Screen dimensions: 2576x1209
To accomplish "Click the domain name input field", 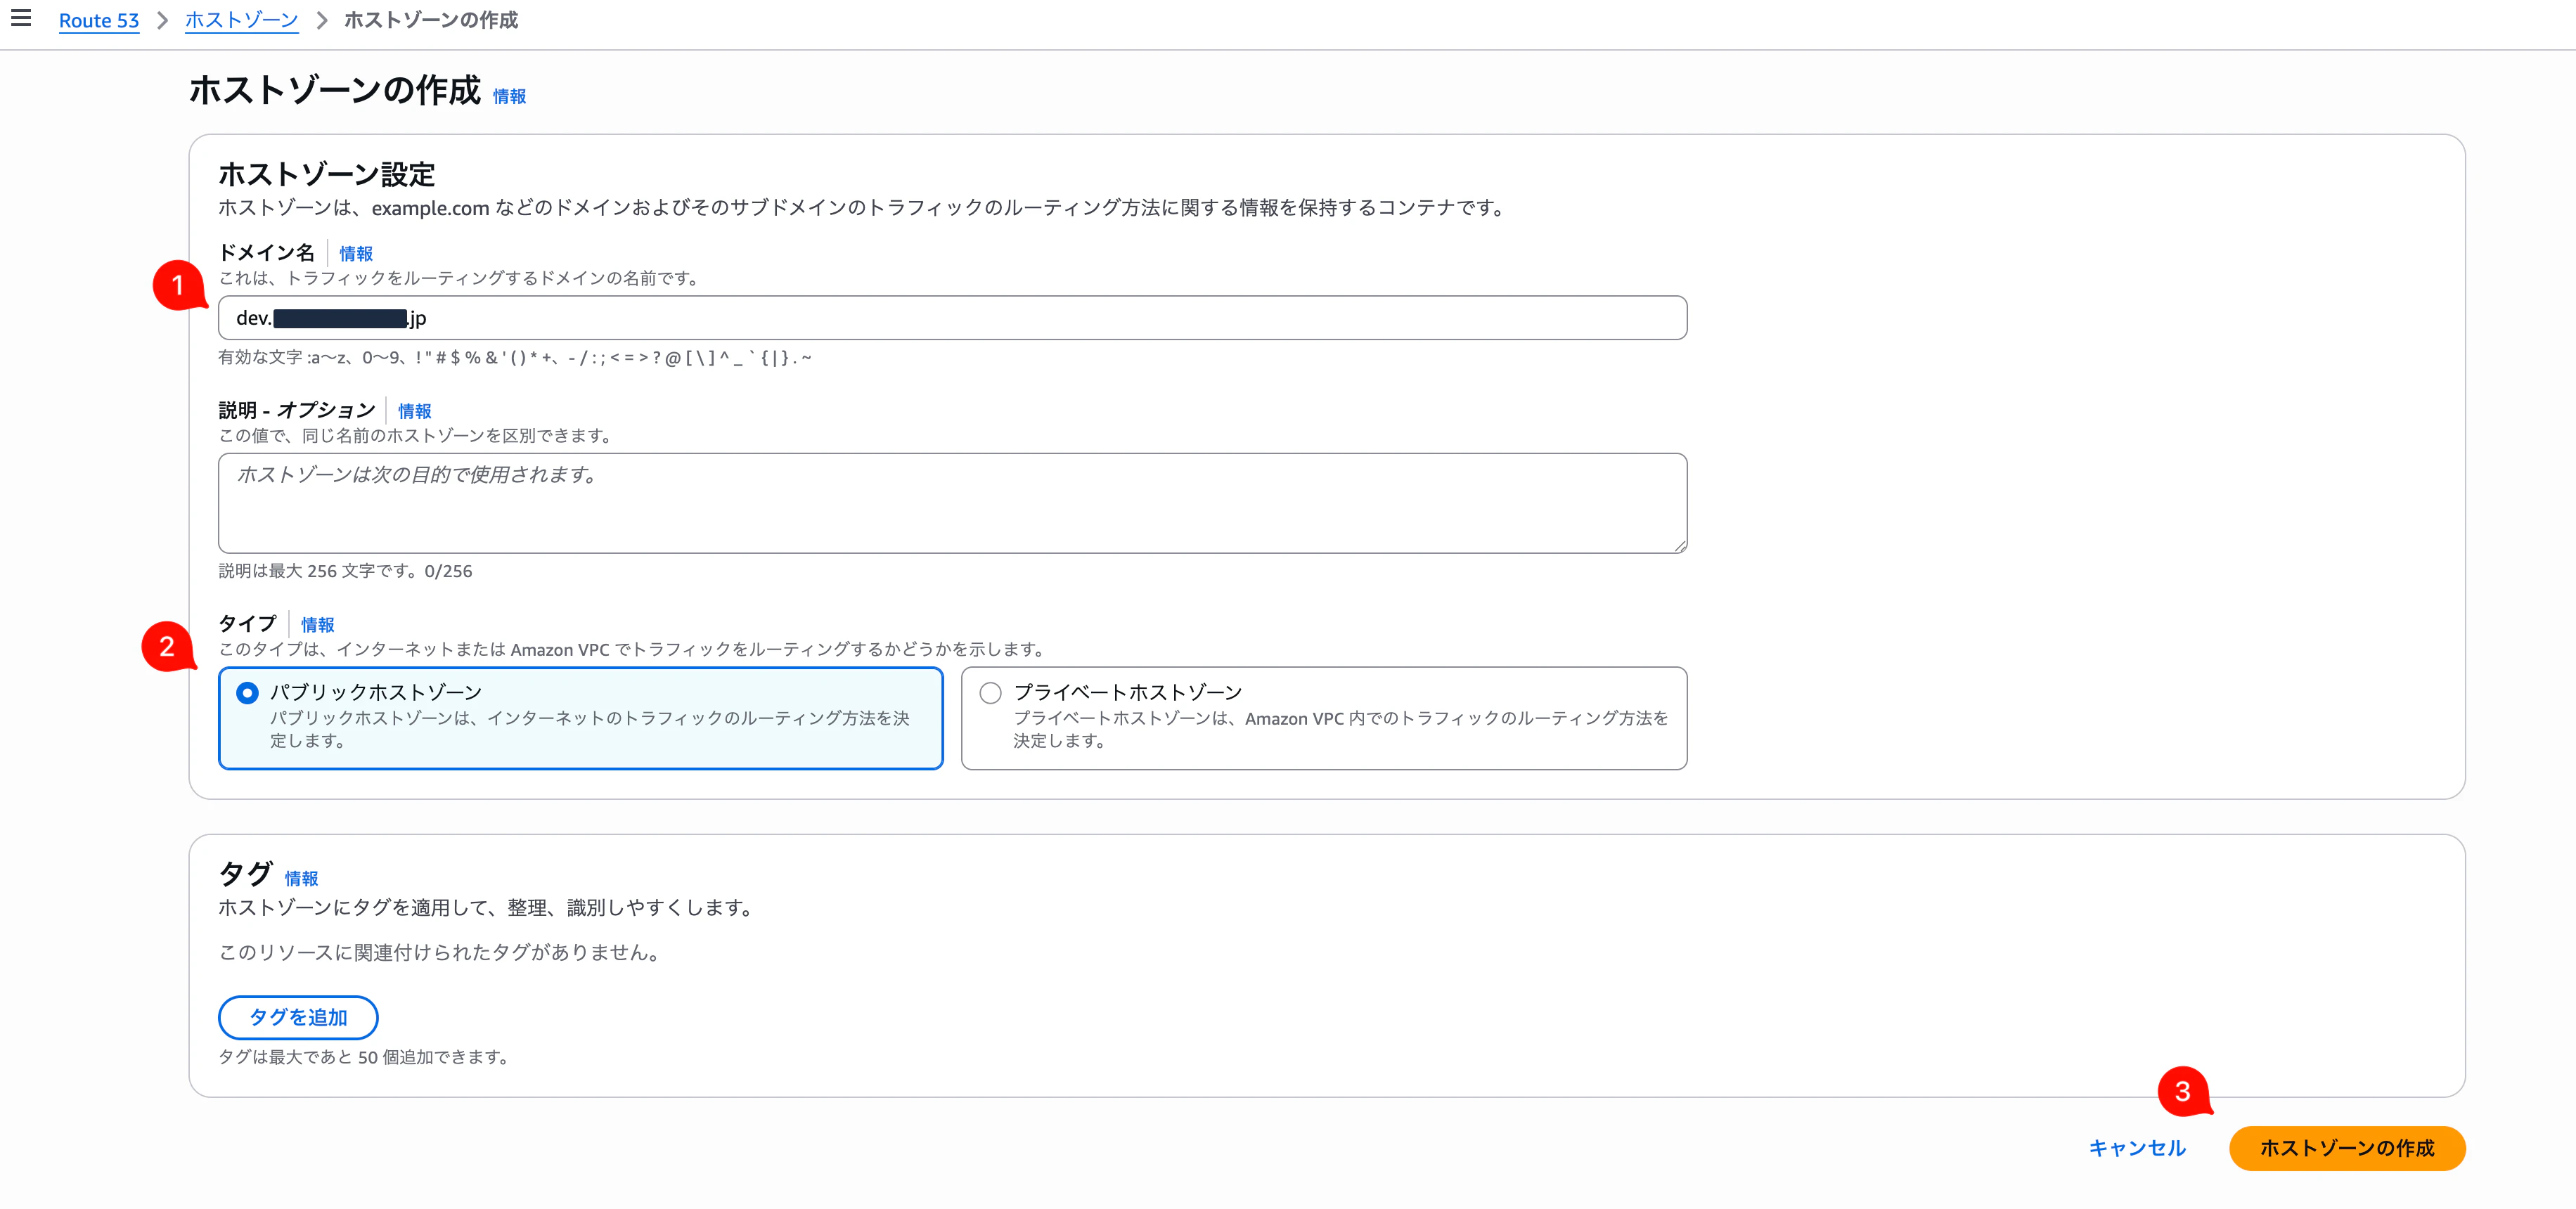I will (x=952, y=318).
